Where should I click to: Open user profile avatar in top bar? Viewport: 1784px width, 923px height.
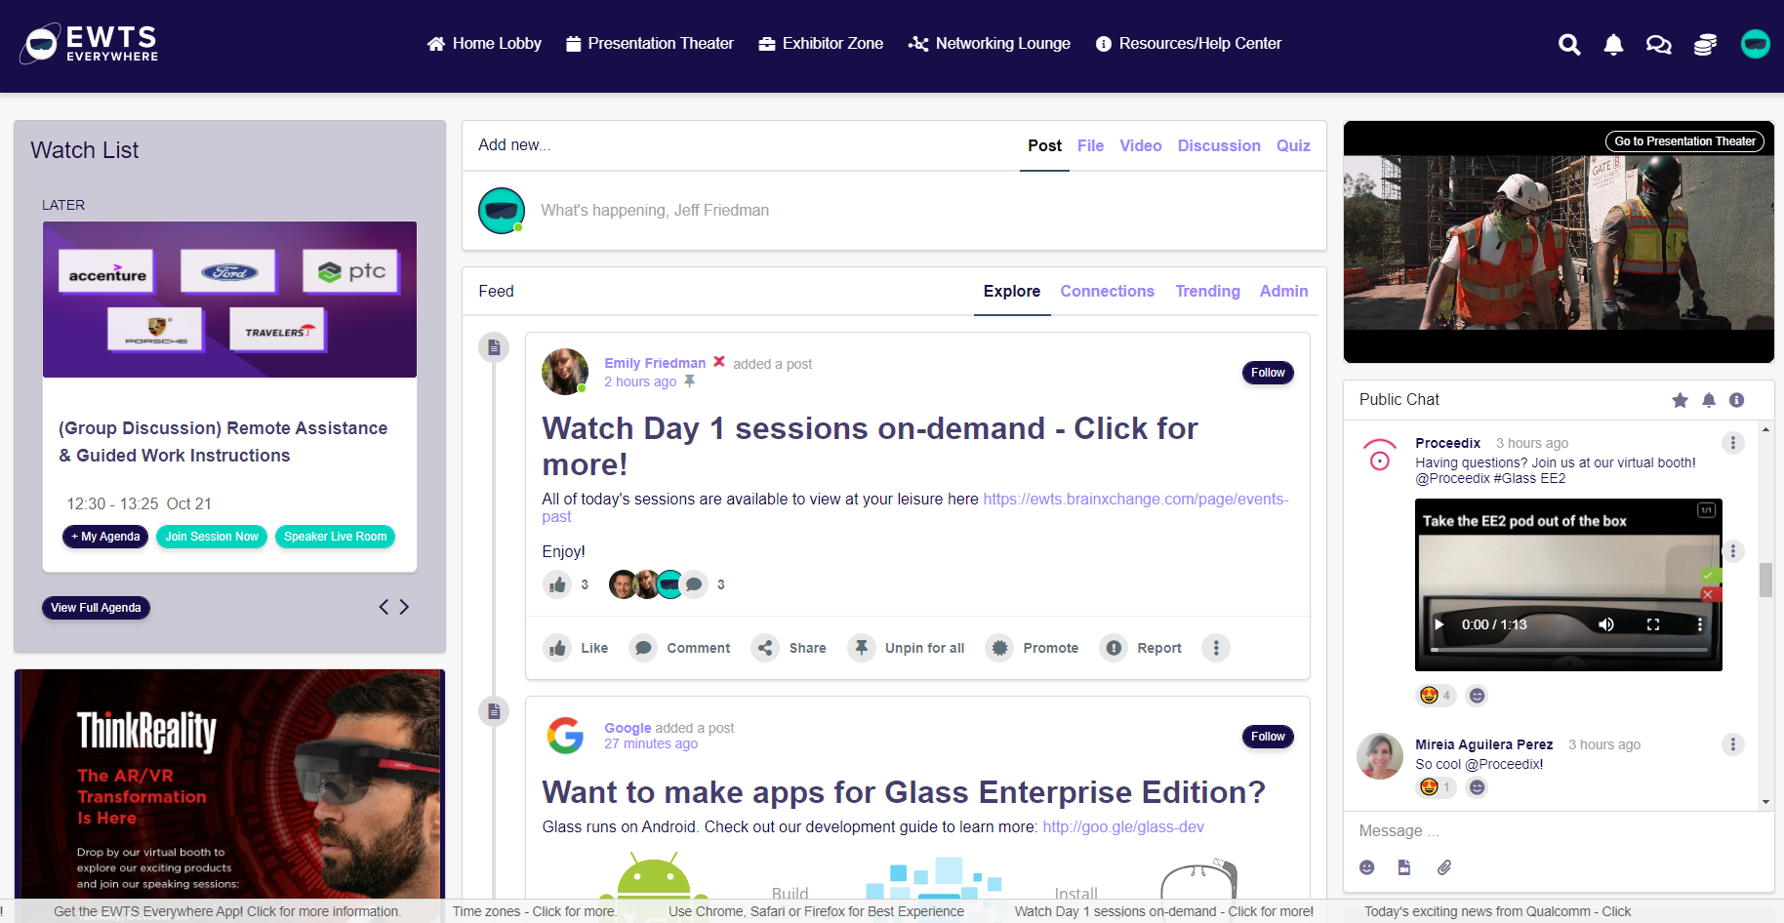tap(1755, 44)
